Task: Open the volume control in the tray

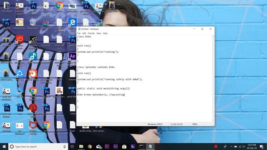Action: 244,146
